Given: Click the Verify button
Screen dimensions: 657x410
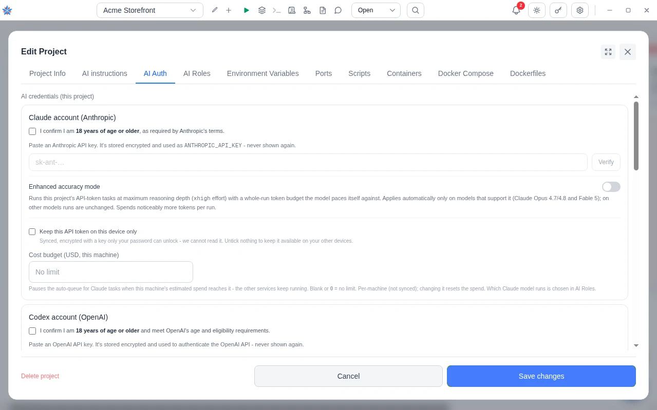Looking at the screenshot, I should click(606, 162).
